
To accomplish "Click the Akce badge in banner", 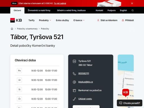I will pos(14,3).
